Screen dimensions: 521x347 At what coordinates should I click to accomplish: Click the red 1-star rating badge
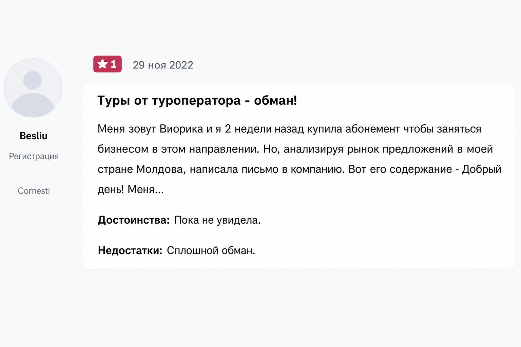click(x=108, y=64)
